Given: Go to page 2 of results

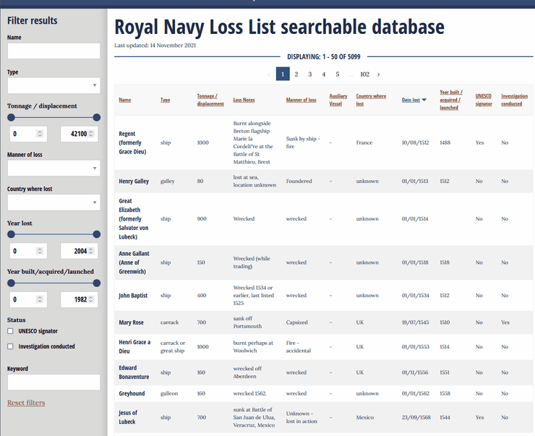Looking at the screenshot, I should pyautogui.click(x=296, y=74).
